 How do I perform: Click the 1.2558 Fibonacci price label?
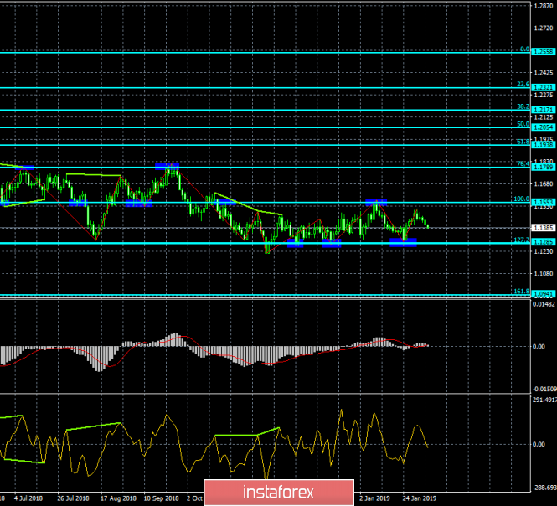click(x=544, y=52)
